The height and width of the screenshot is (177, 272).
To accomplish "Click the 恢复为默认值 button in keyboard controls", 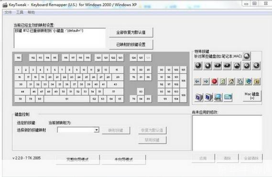I will pos(152,130).
